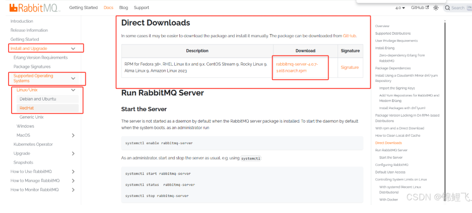The image size is (472, 213).
Task: Click the systemctl start rabbitmq-server code line
Action: click(158, 173)
